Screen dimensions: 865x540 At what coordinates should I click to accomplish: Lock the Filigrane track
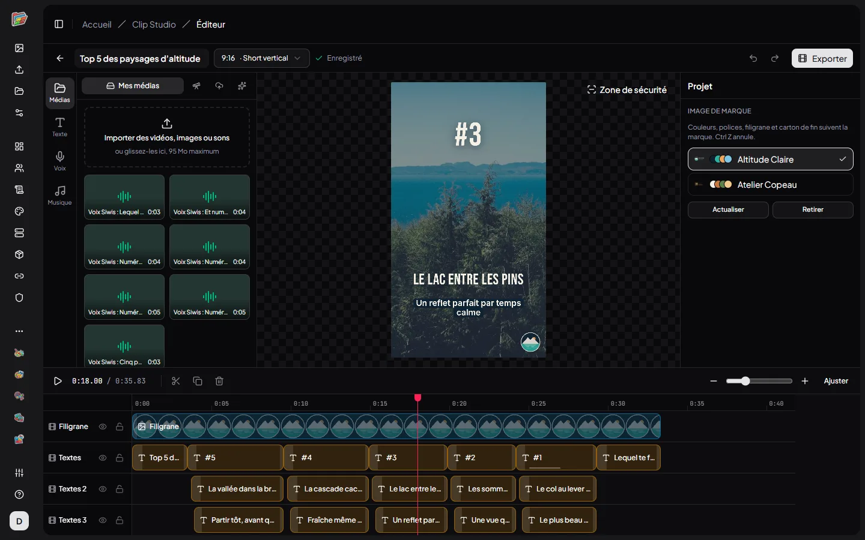(120, 427)
